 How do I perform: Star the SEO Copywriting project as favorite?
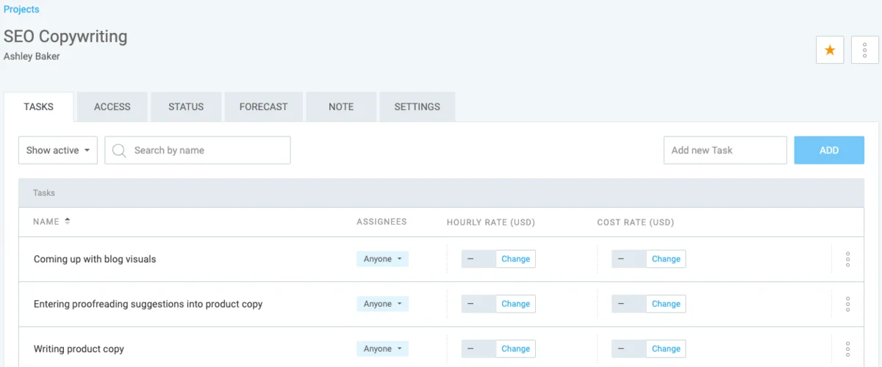coord(830,50)
